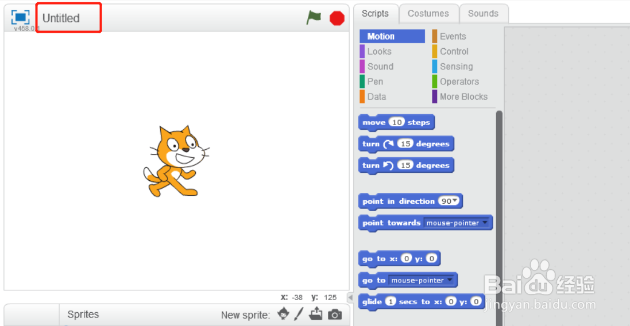The width and height of the screenshot is (630, 326).
Task: Click the red stop sign button
Action: coord(337,18)
